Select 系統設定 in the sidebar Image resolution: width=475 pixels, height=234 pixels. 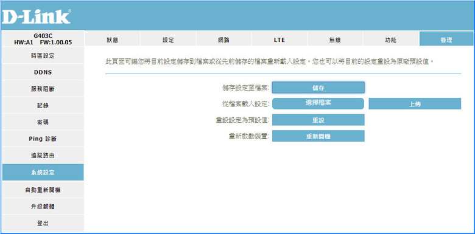43,173
